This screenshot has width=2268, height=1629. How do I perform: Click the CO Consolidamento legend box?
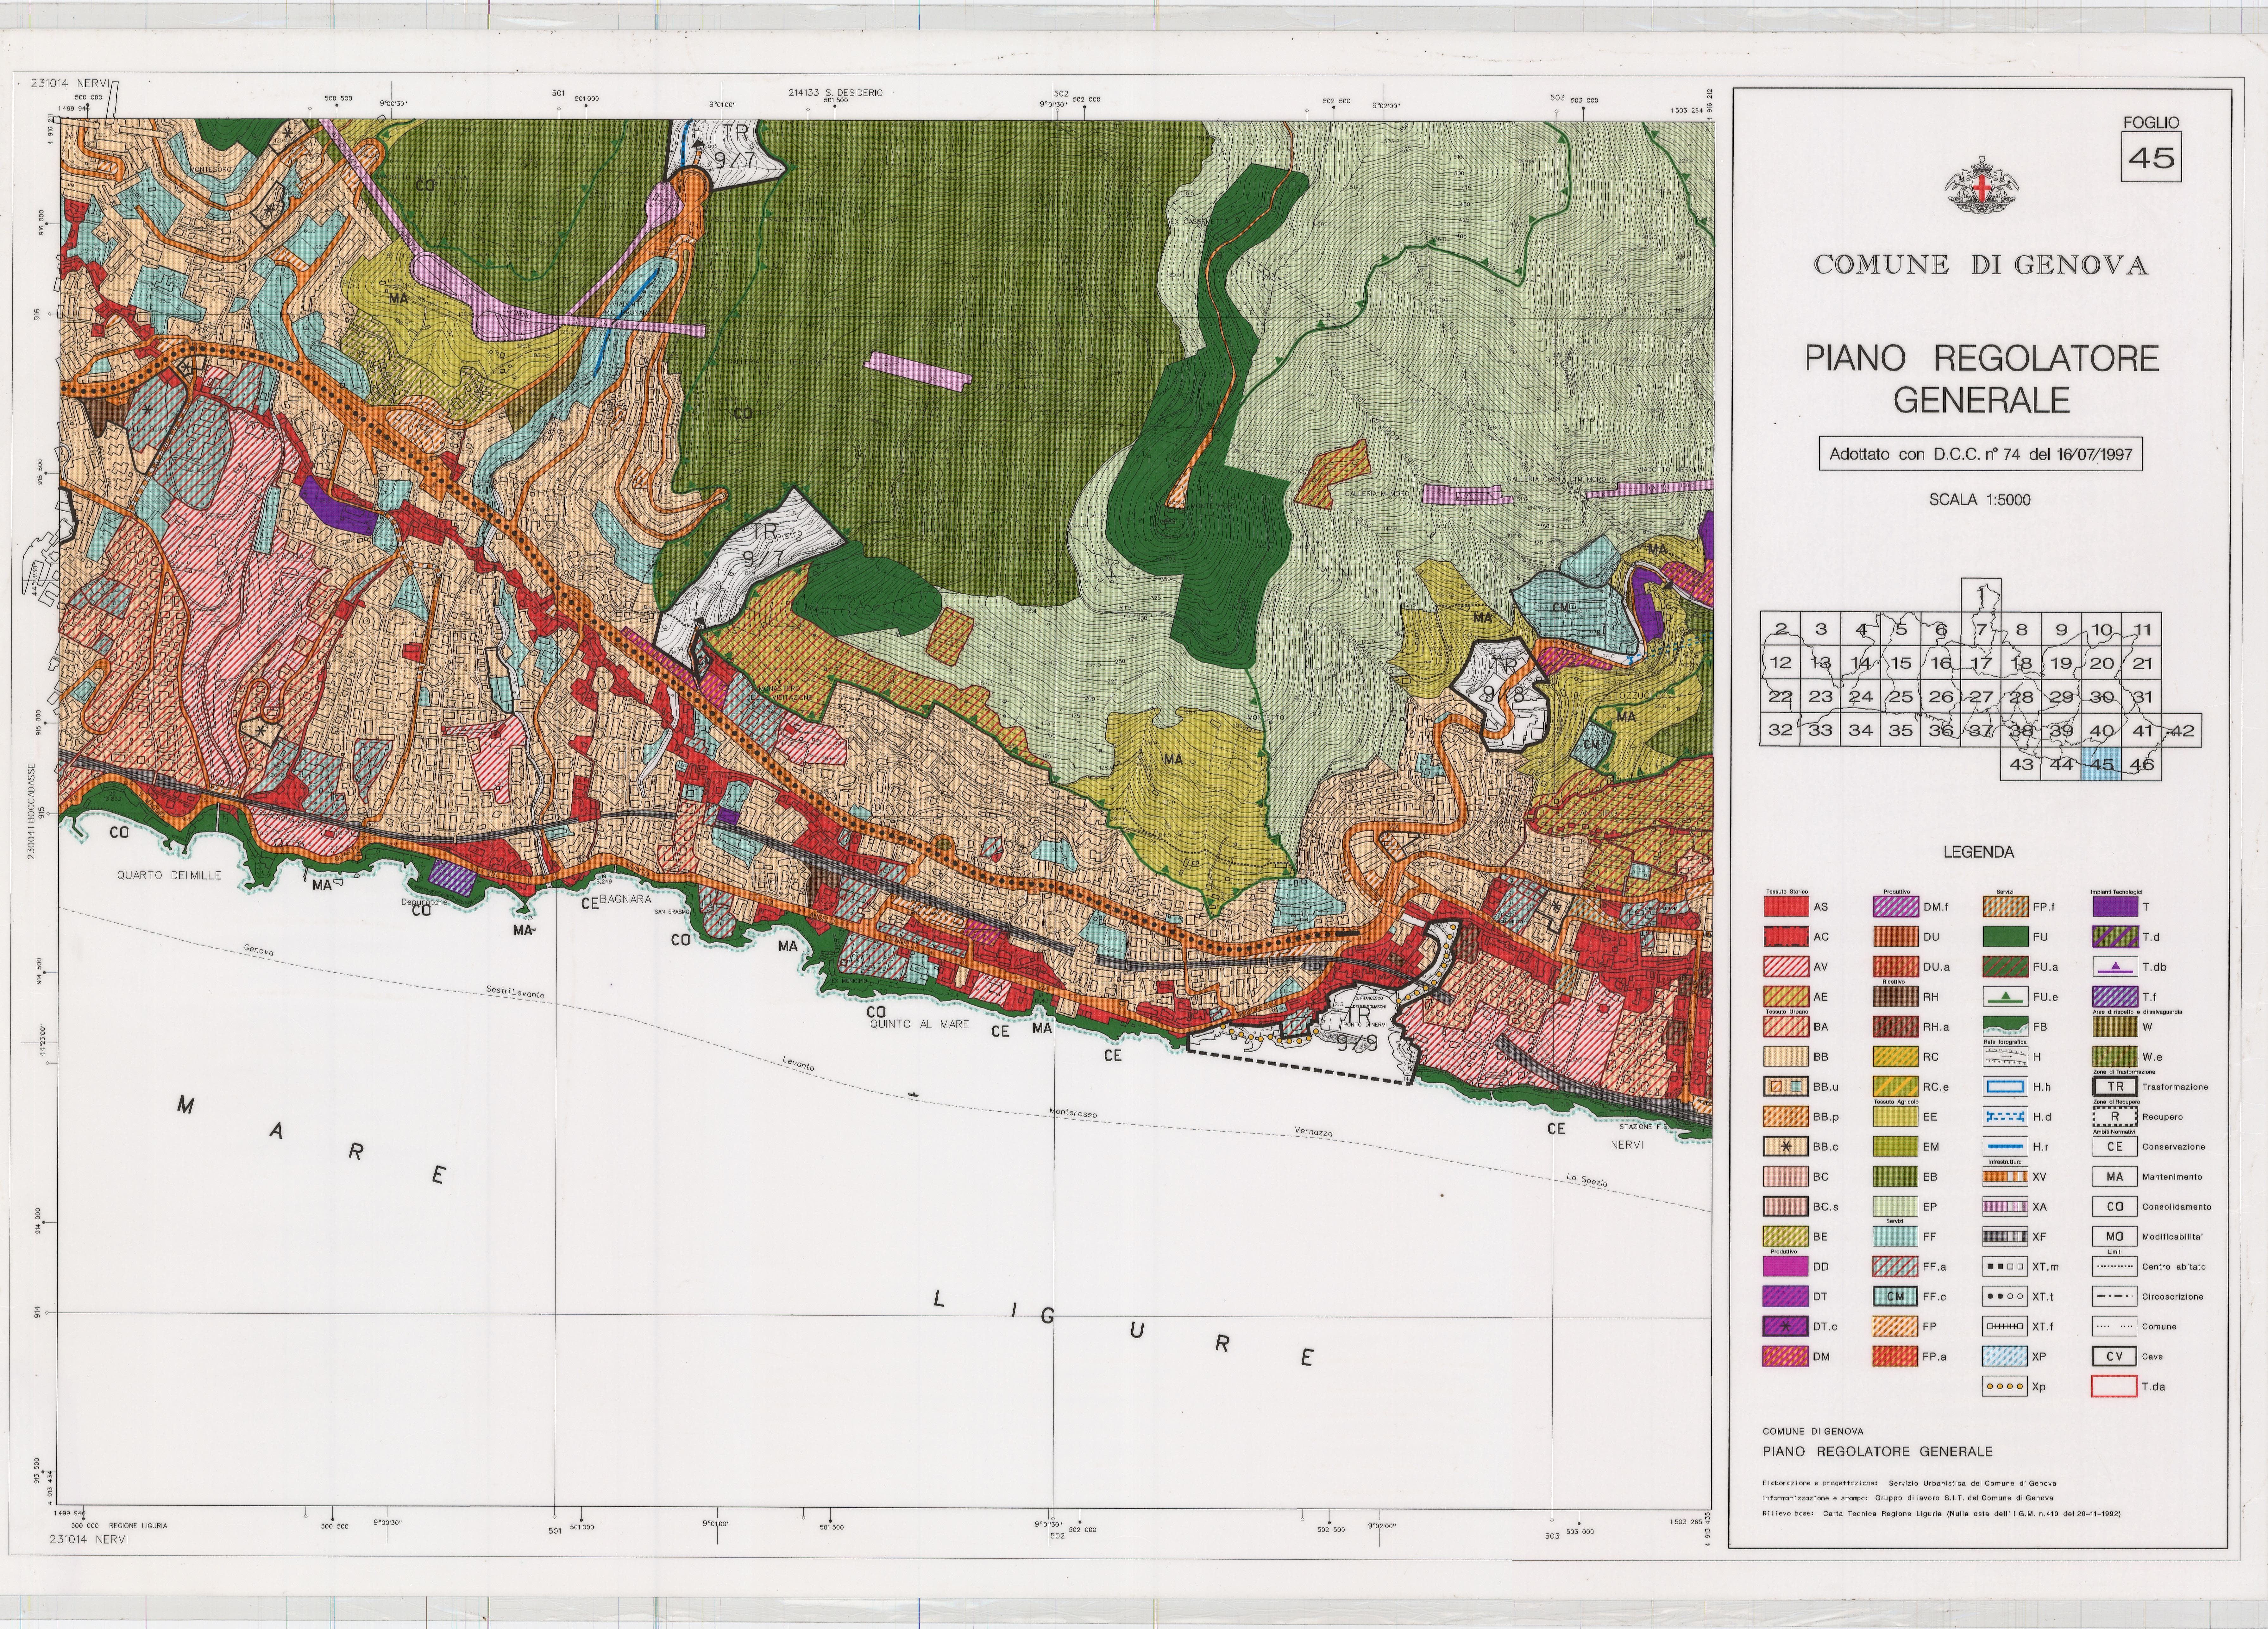[x=2115, y=1207]
